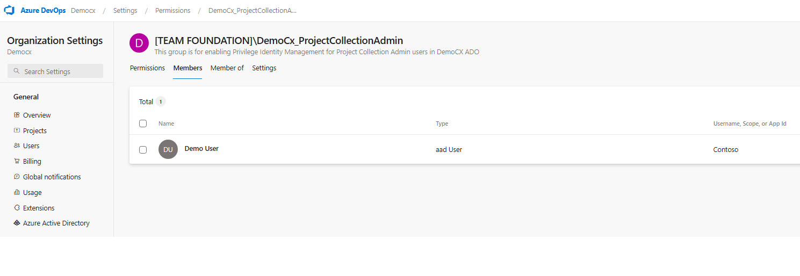Check the Demo User row checkbox
This screenshot has height=276, width=800.
143,150
